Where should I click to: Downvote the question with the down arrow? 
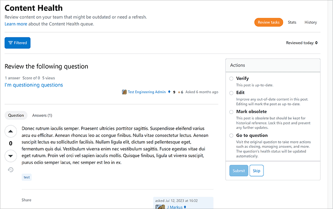pos(10,156)
